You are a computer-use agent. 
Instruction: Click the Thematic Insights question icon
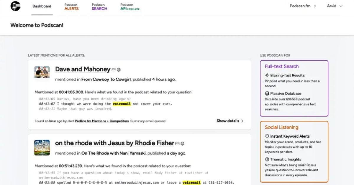pyautogui.click(x=267, y=159)
